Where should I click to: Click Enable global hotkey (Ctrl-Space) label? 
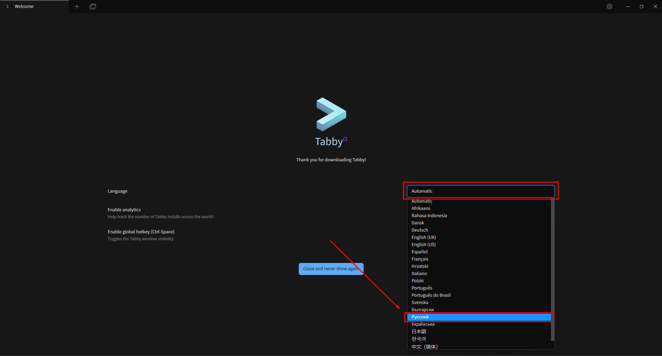[x=141, y=232]
